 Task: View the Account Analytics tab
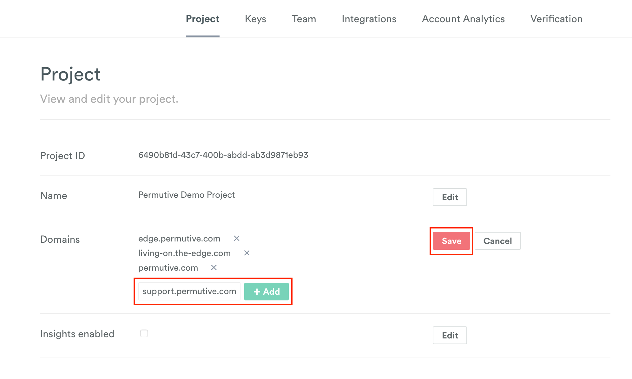(463, 19)
